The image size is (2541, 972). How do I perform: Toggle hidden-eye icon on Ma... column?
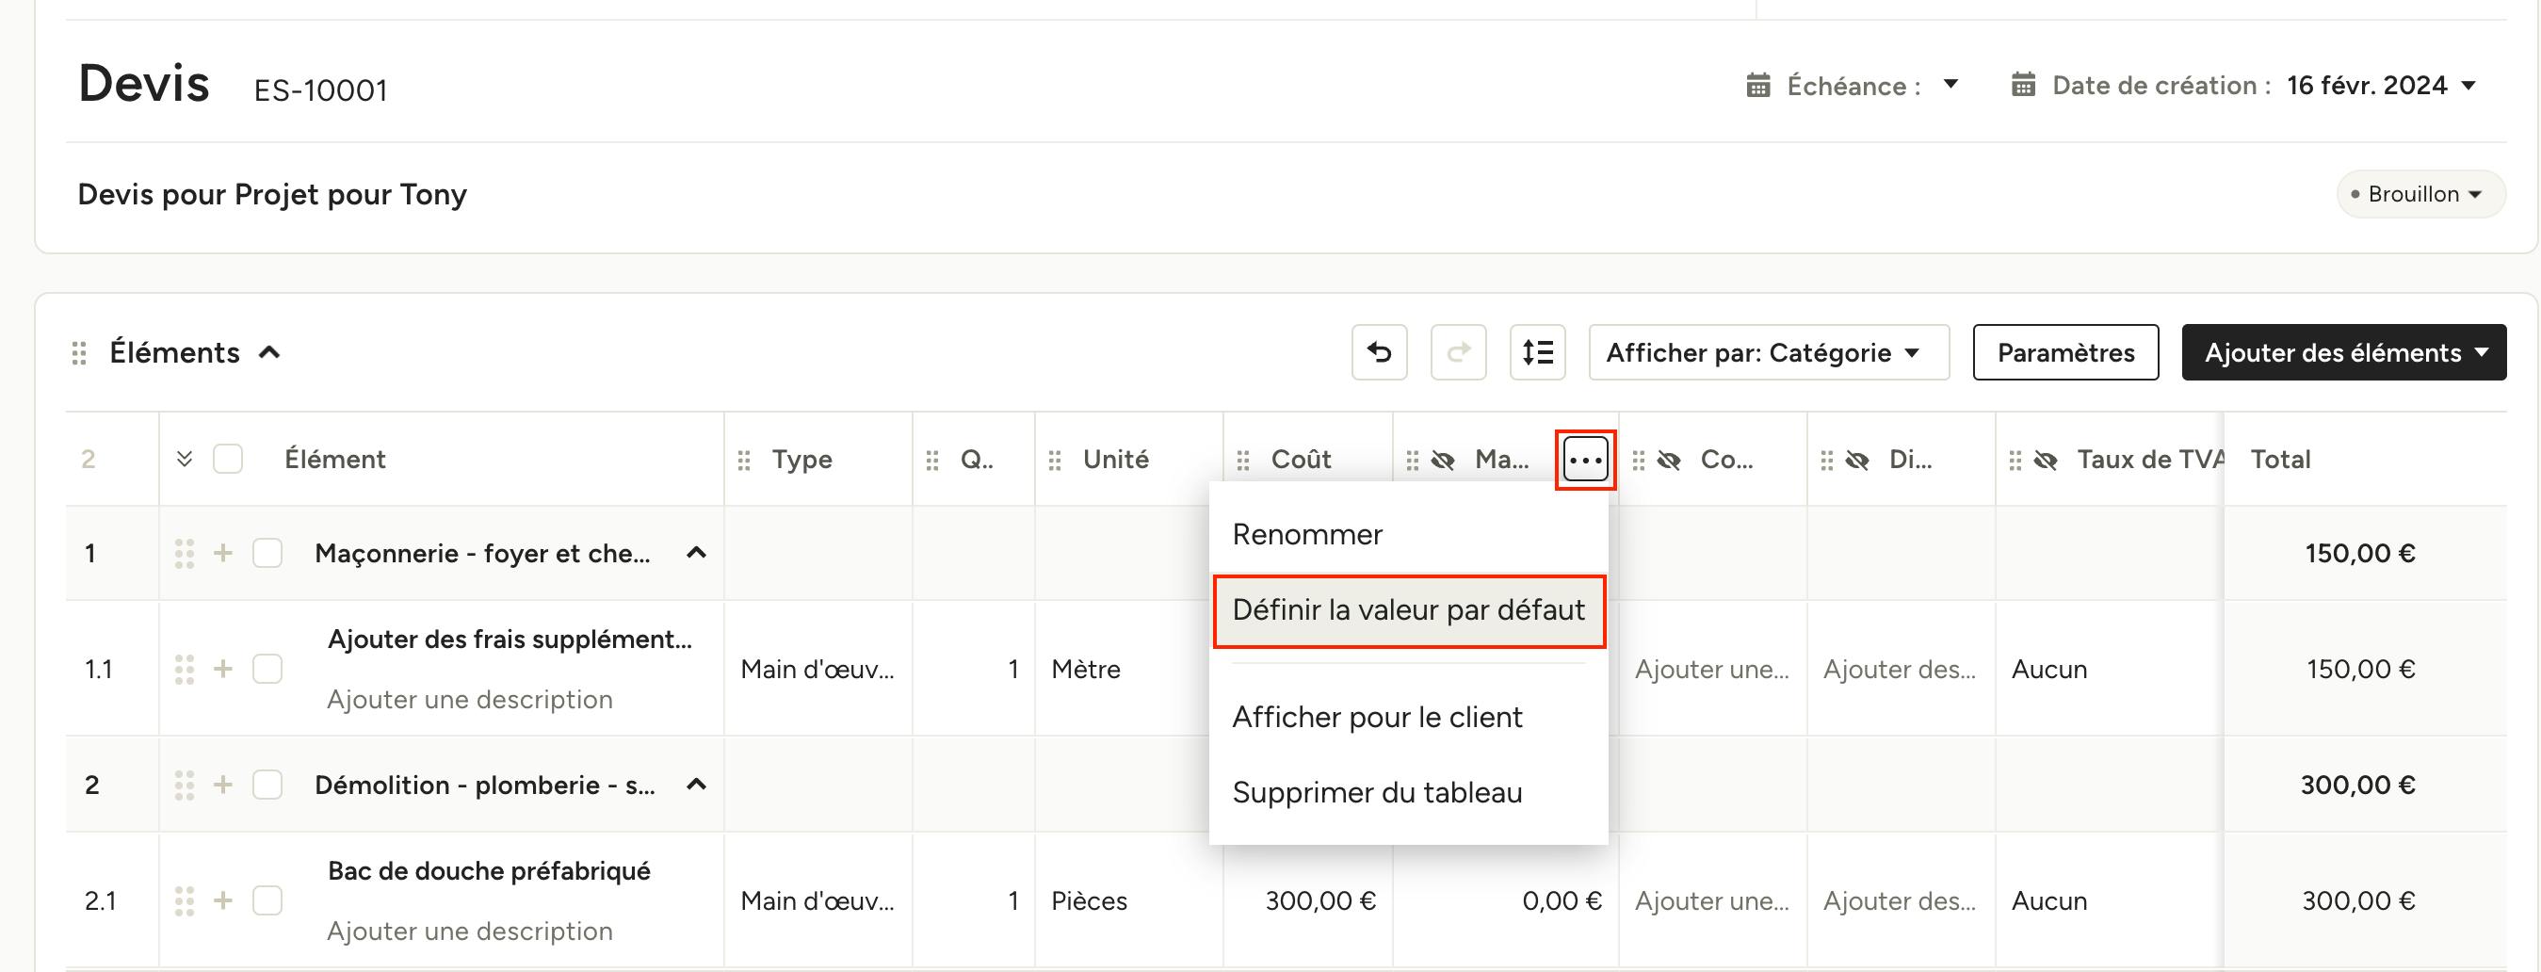(x=1443, y=460)
